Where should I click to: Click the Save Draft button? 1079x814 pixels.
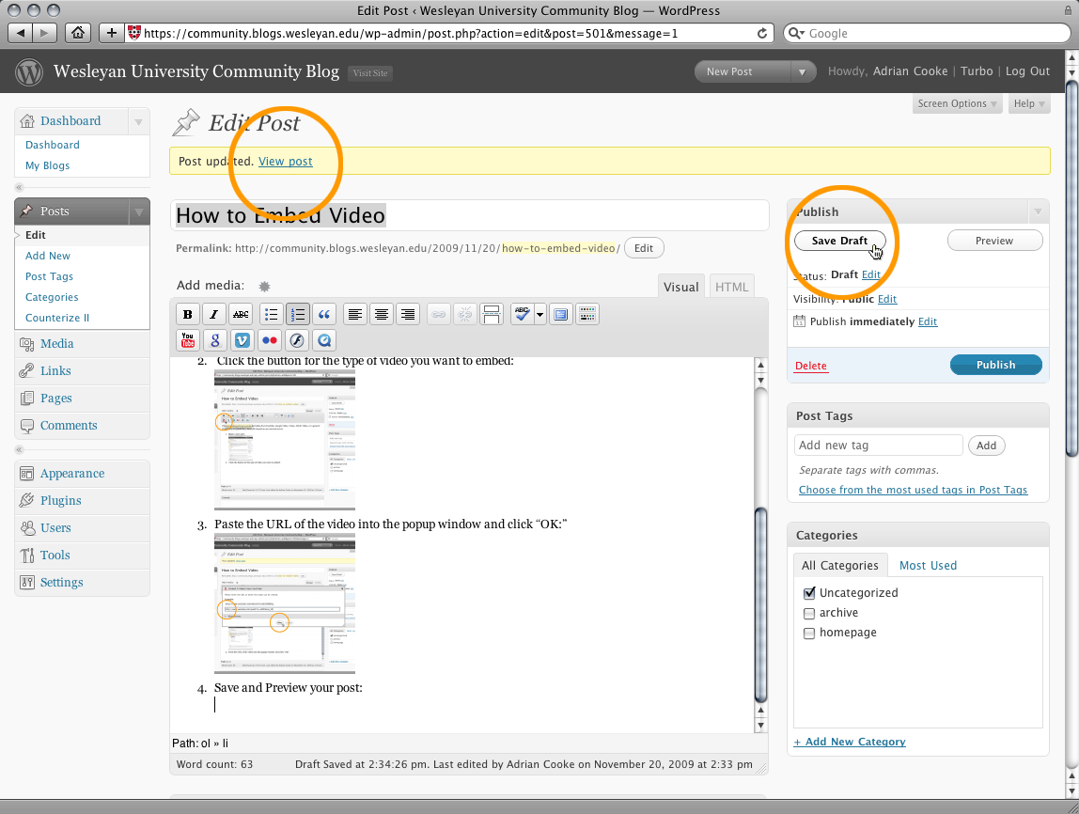pyautogui.click(x=839, y=241)
